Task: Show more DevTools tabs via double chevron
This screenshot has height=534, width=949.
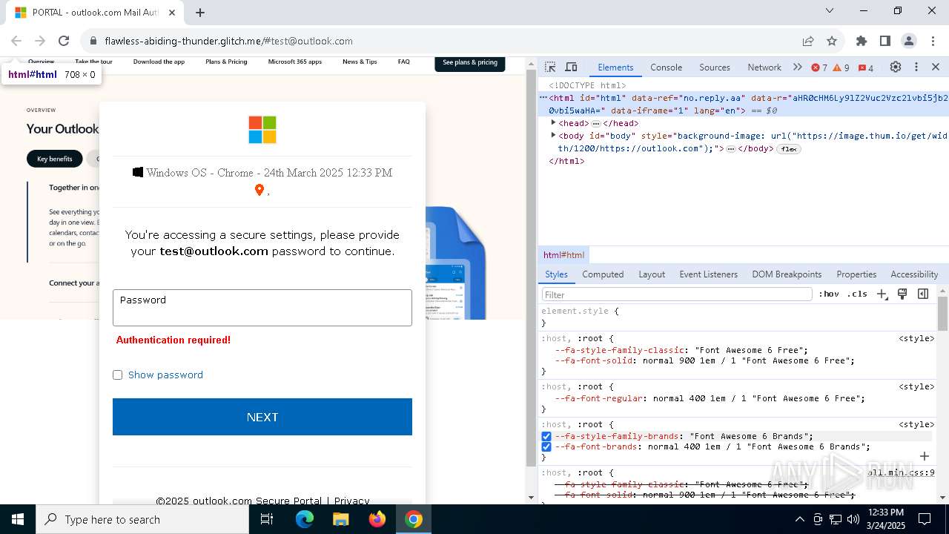Action: [x=798, y=67]
